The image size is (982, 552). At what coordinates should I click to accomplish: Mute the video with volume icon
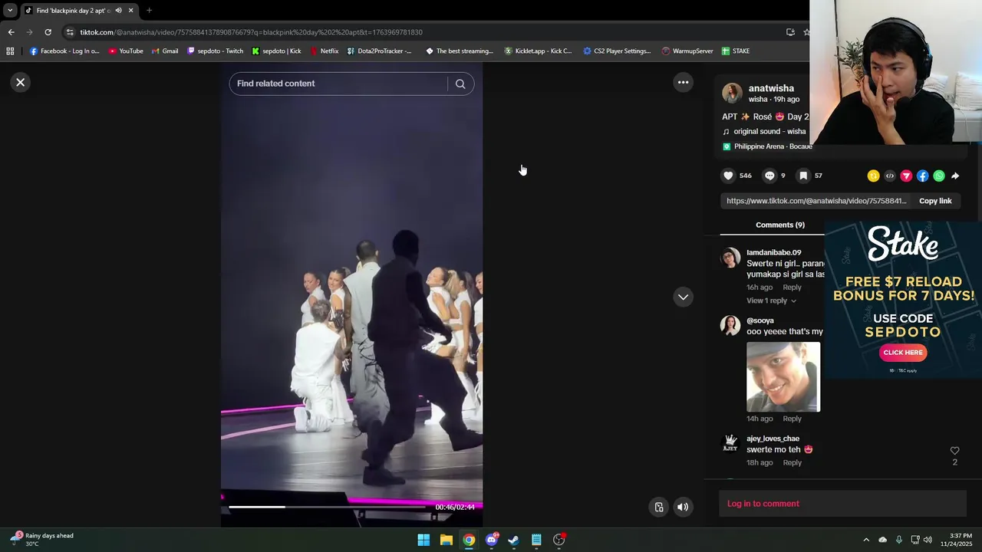[x=683, y=507]
